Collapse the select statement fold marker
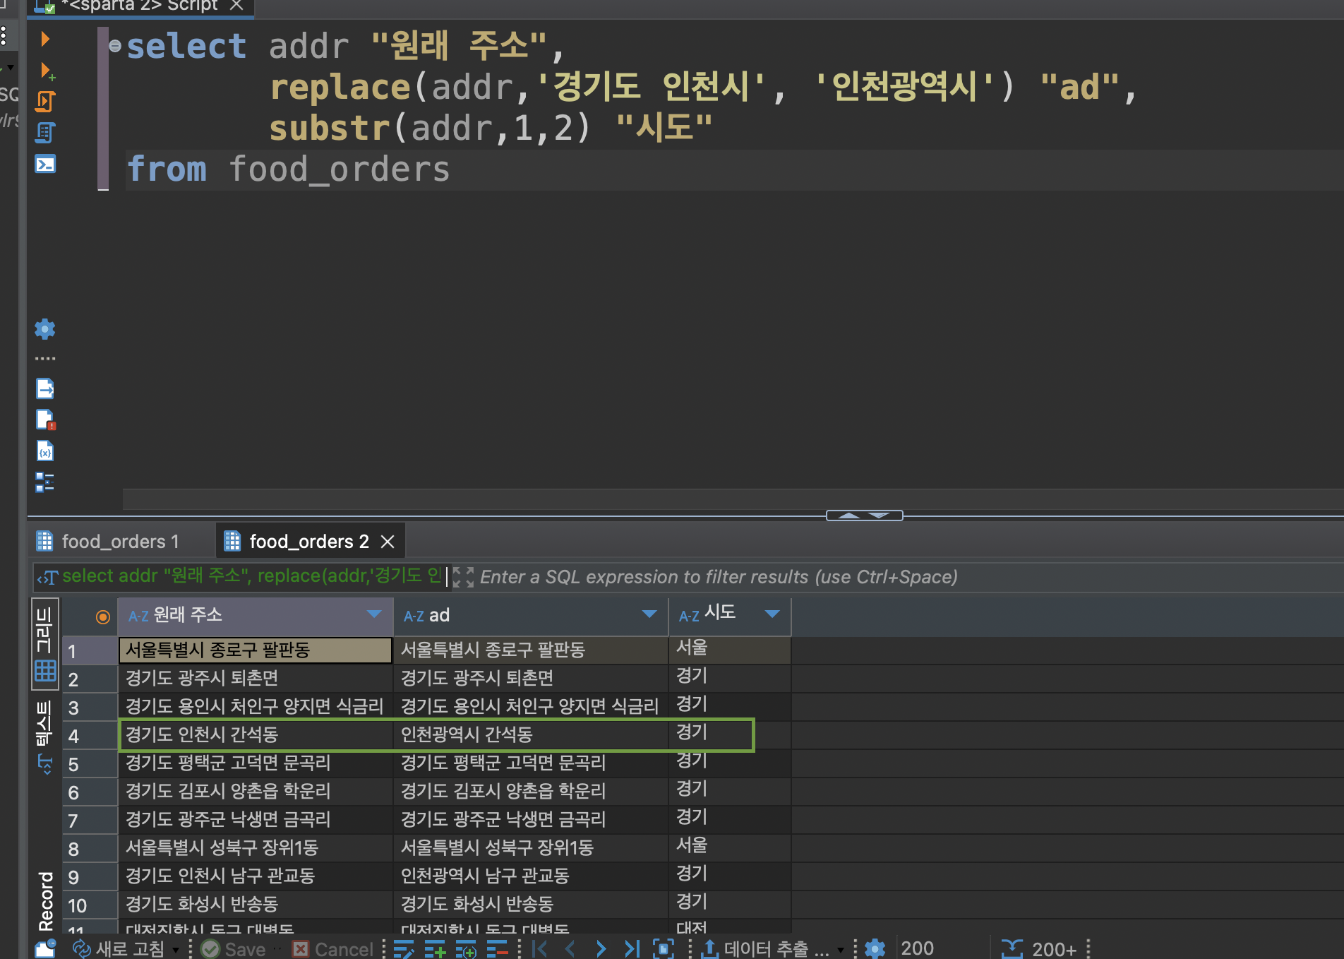1344x959 pixels. [115, 46]
